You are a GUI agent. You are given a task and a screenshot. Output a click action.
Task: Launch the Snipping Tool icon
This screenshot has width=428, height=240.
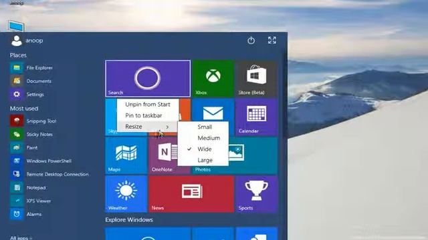pyautogui.click(x=17, y=121)
